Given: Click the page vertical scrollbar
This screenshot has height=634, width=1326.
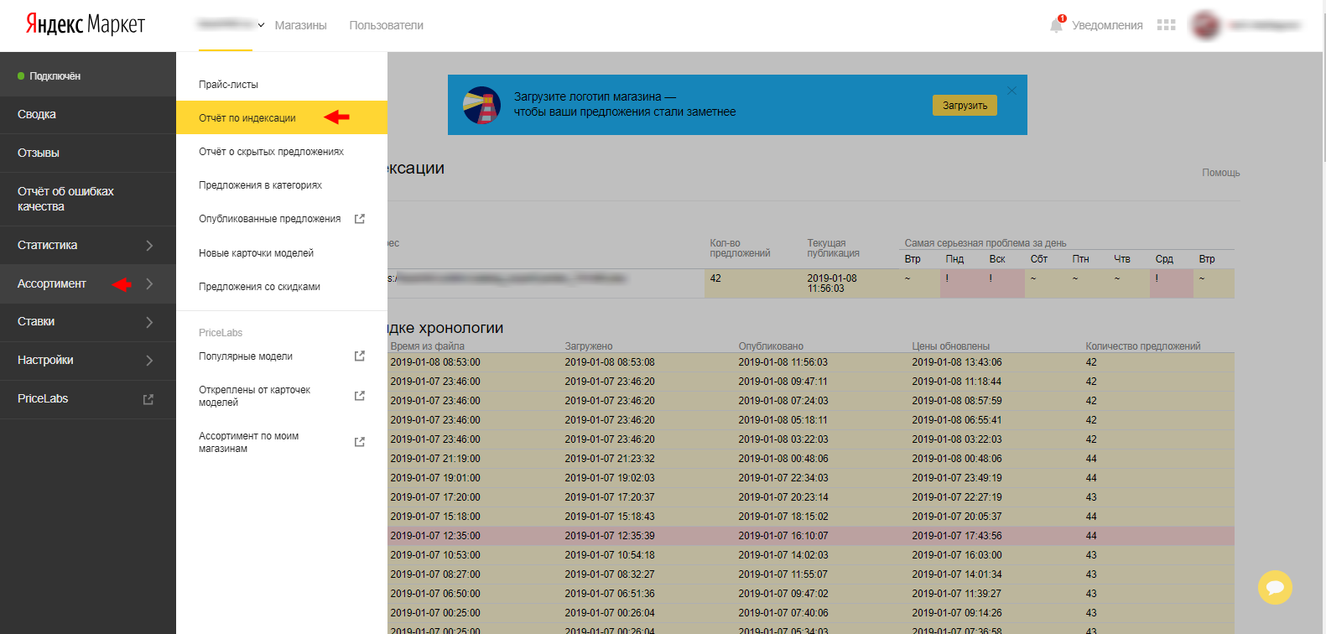Looking at the screenshot, I should pyautogui.click(x=1322, y=84).
